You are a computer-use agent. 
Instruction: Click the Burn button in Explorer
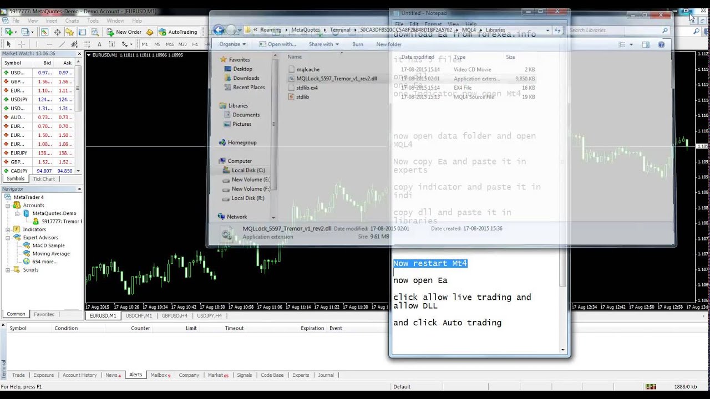point(357,44)
